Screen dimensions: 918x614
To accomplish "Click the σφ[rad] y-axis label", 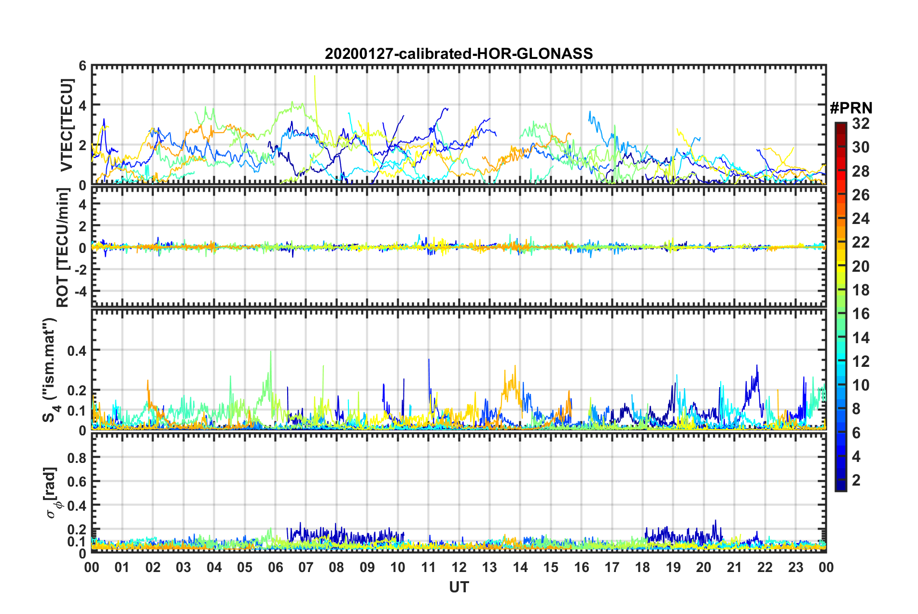I will coord(52,492).
